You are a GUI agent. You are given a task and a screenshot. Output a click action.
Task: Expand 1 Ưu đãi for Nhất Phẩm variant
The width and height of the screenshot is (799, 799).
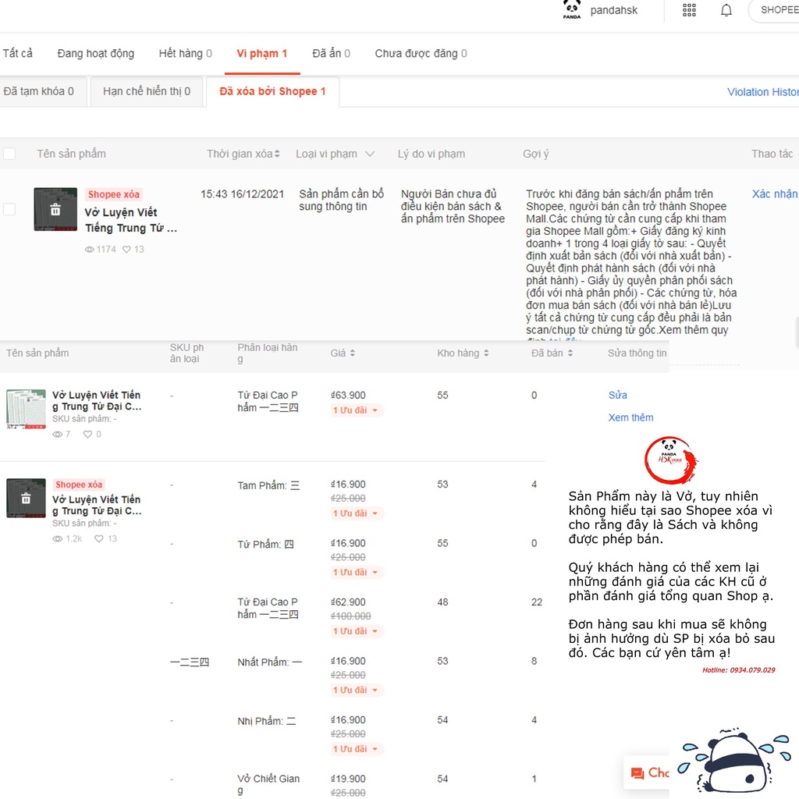point(356,690)
